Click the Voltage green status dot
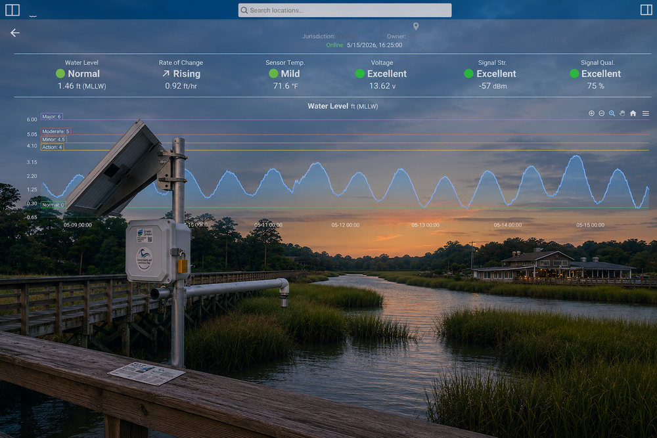Viewport: 657px width, 438px height. point(359,74)
